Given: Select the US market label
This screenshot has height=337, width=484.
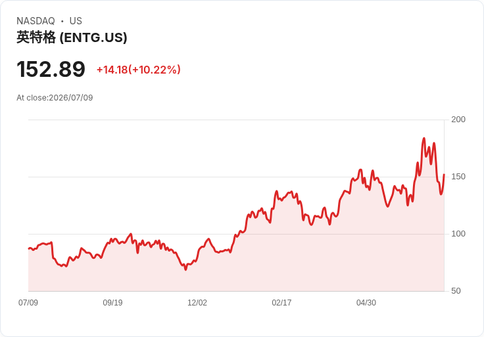Looking at the screenshot, I should [76, 21].
